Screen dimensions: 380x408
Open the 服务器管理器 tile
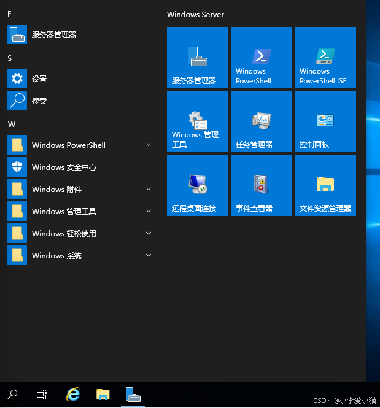pyautogui.click(x=198, y=58)
